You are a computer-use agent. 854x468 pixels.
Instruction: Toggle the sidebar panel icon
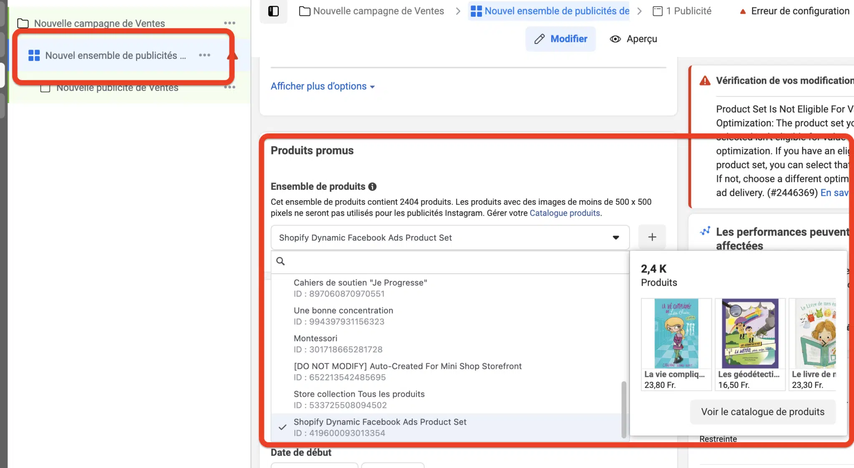(274, 11)
